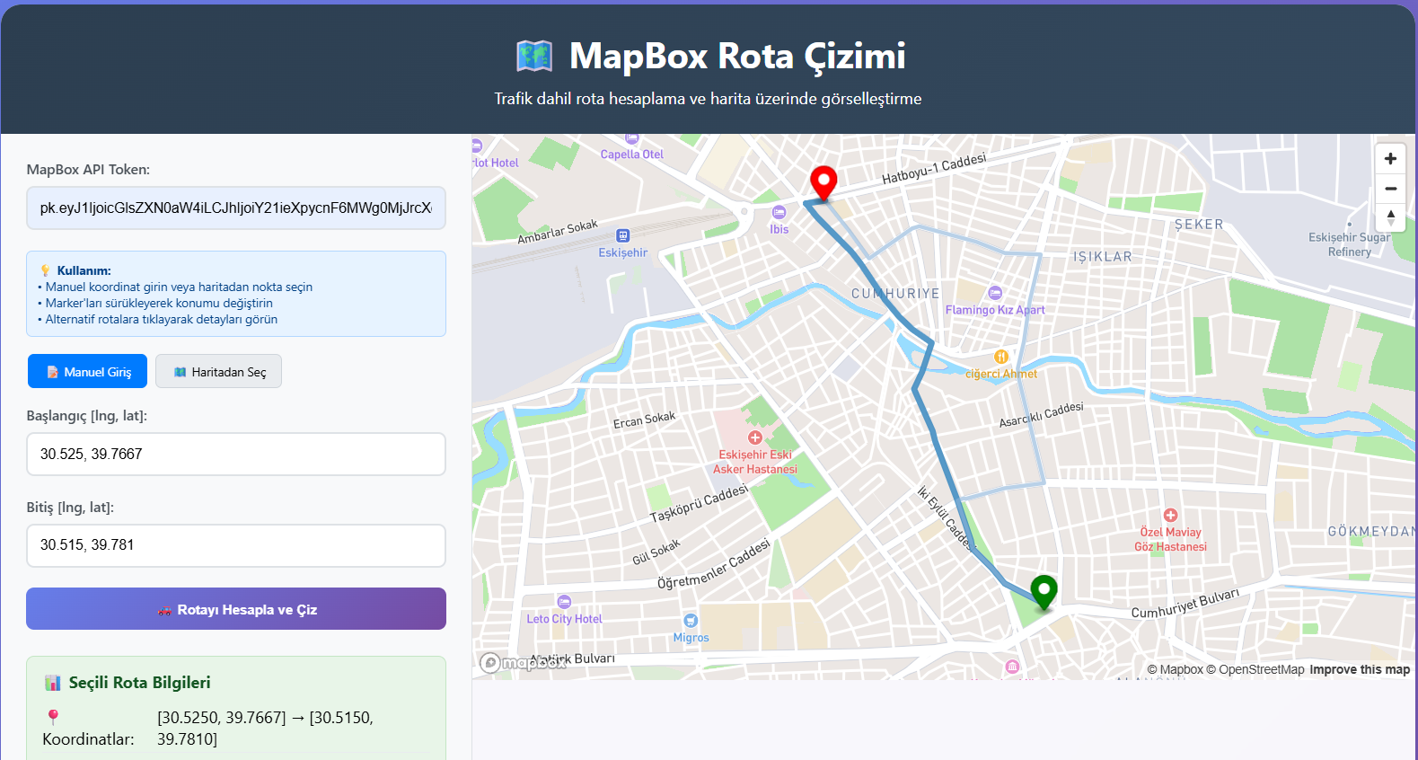The width and height of the screenshot is (1418, 760).
Task: Click the Bitiş coordinates input field
Action: pyautogui.click(x=236, y=545)
